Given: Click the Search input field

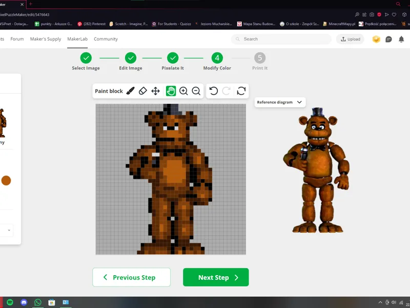Looking at the screenshot, I should point(281,39).
